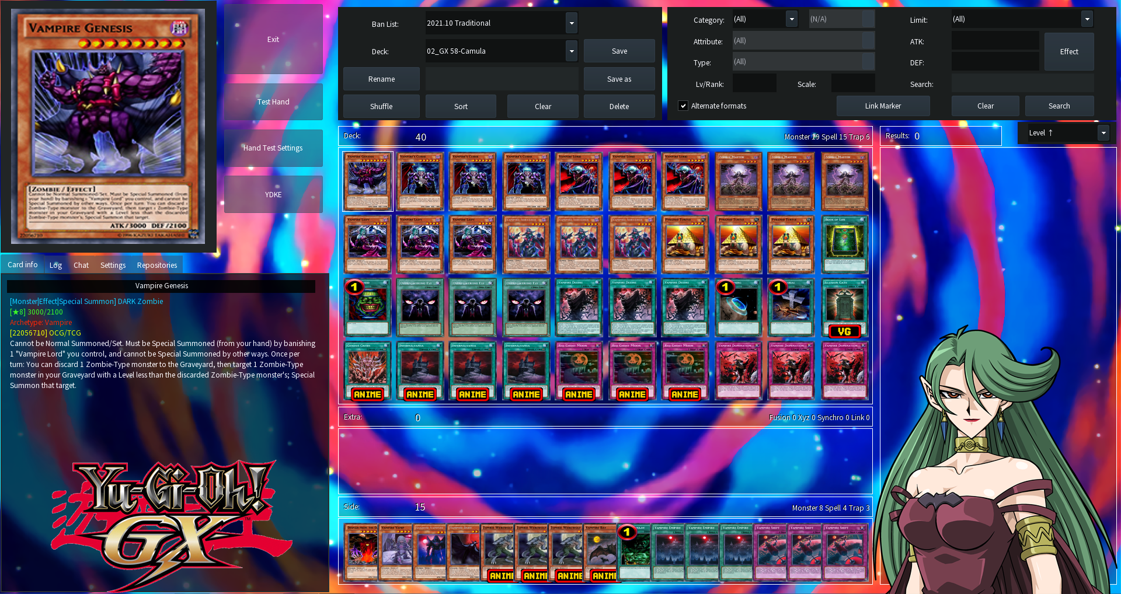1121x594 pixels.
Task: Pick the Vampire Vamp card in the side deck
Action: [x=395, y=552]
